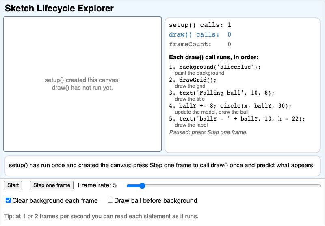The image size is (325, 226).
Task: Click the sketch canvas area
Action: tap(82, 84)
